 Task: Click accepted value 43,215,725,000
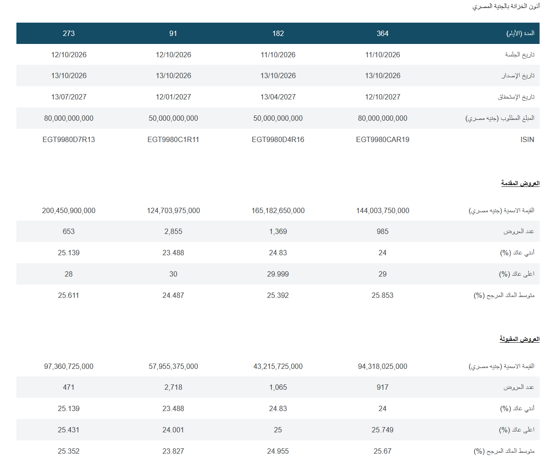click(278, 366)
